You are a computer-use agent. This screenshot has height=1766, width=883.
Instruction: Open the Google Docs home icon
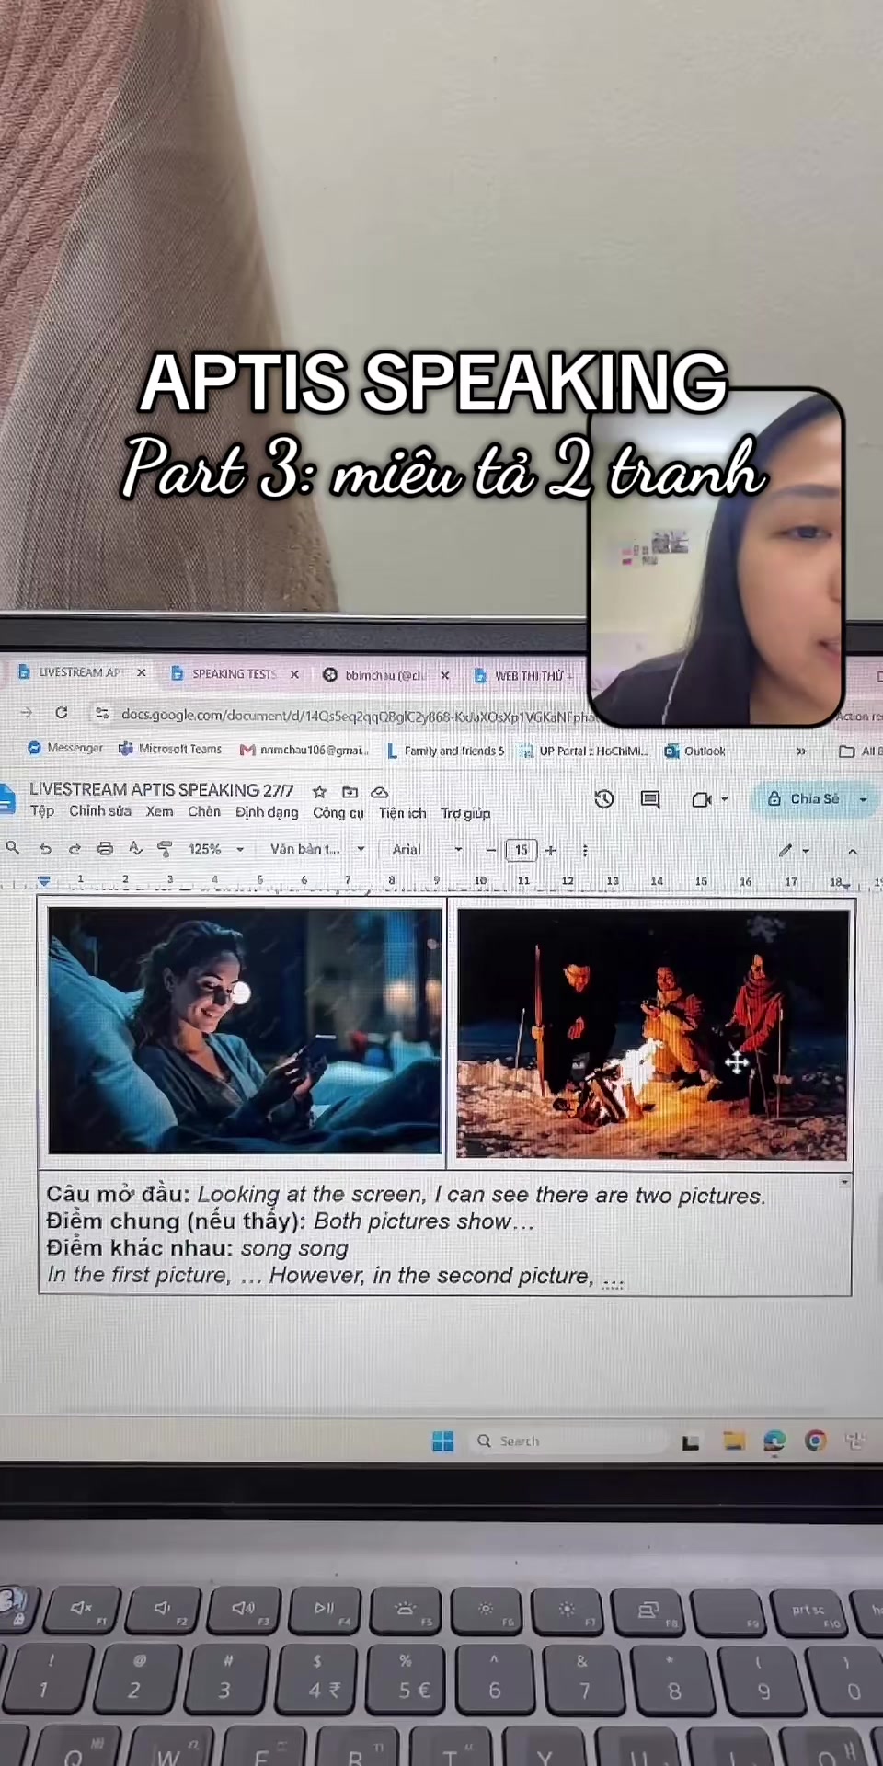tap(6, 799)
